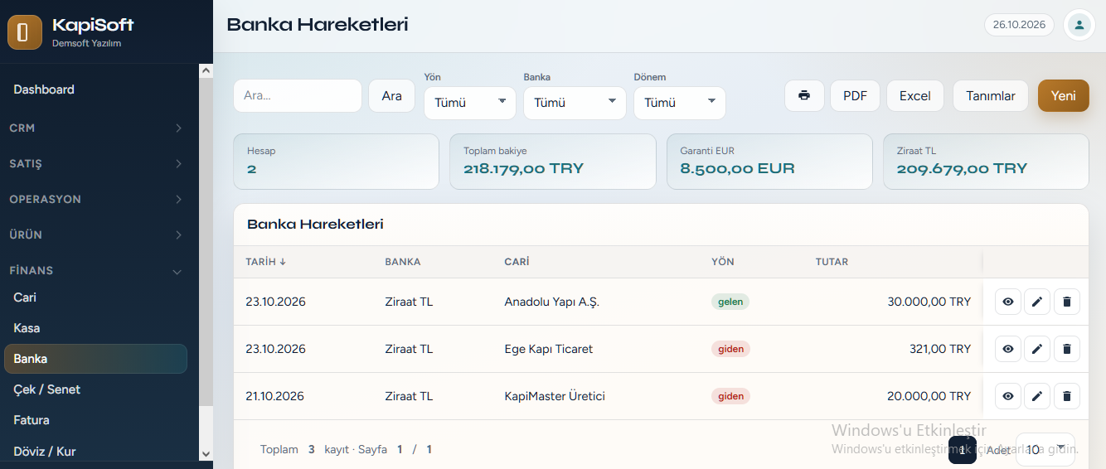
Task: Select the Banka menu item
Action: [x=95, y=359]
